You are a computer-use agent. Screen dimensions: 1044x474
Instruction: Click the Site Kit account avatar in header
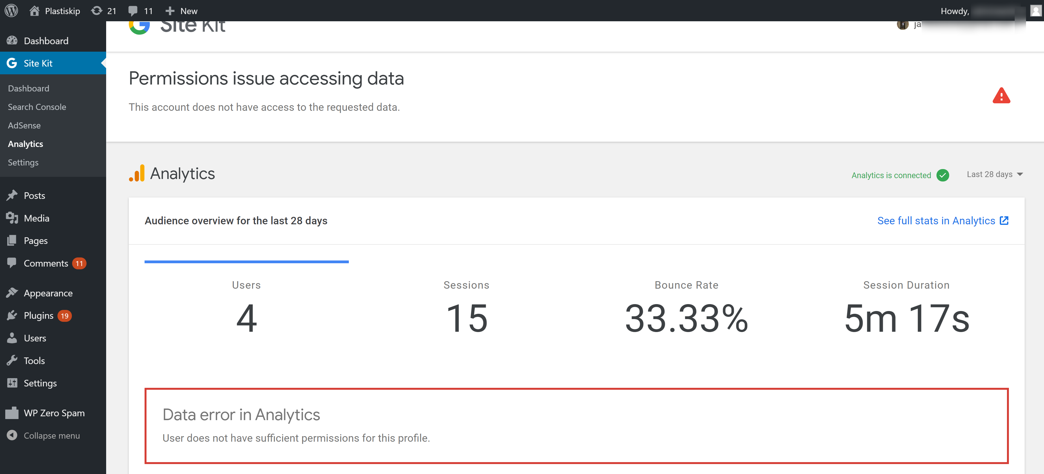tap(902, 25)
